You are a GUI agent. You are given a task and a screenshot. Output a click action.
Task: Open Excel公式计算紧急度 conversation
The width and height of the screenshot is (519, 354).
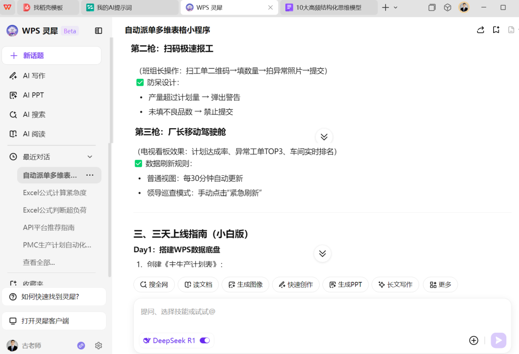click(x=55, y=192)
